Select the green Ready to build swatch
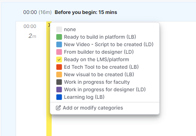This screenshot has width=196, height=136. (x=59, y=37)
